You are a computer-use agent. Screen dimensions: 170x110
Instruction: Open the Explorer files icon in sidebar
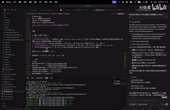coord(5,10)
